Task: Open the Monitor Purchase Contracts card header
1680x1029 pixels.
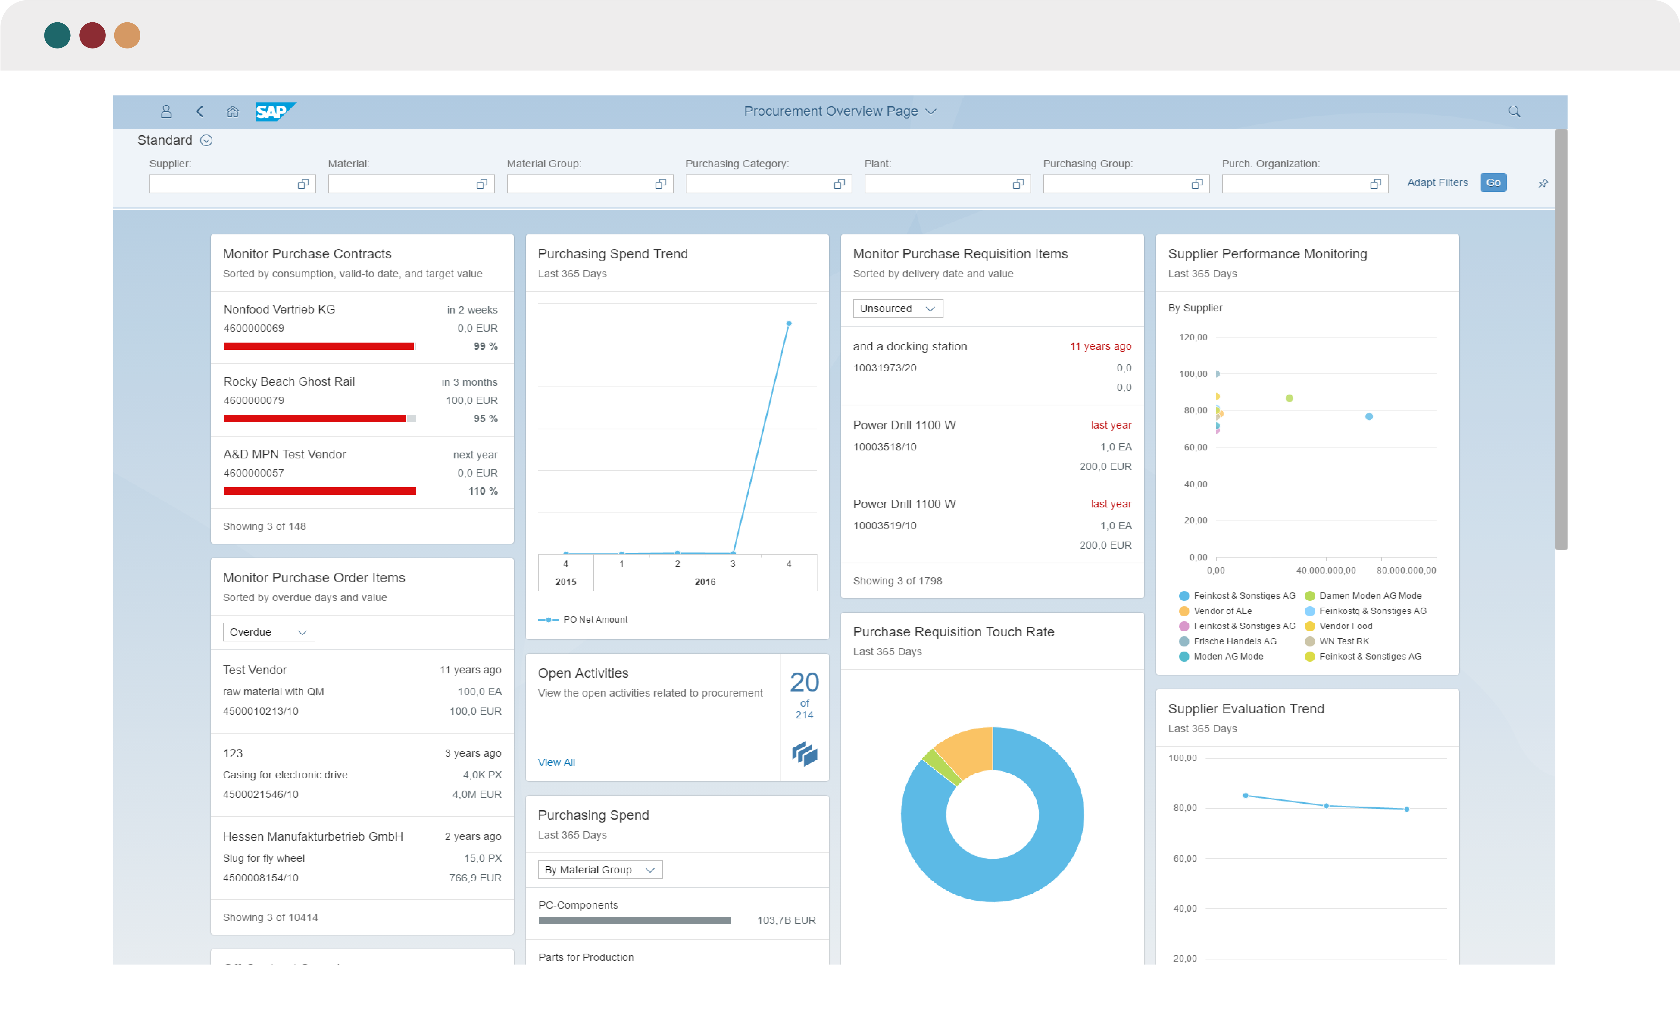Action: pyautogui.click(x=362, y=263)
